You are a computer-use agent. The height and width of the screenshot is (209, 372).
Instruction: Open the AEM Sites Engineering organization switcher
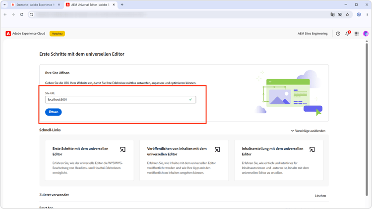coord(312,34)
